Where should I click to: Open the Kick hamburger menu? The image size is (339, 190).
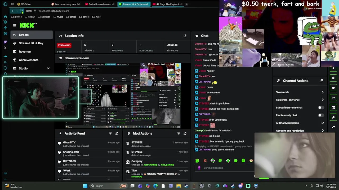click(x=15, y=25)
